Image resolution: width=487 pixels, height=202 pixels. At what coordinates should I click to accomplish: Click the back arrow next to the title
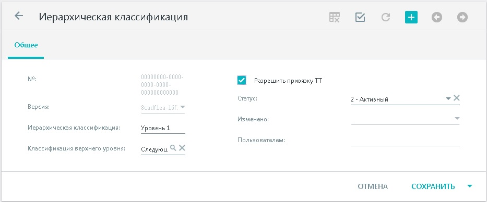[19, 16]
